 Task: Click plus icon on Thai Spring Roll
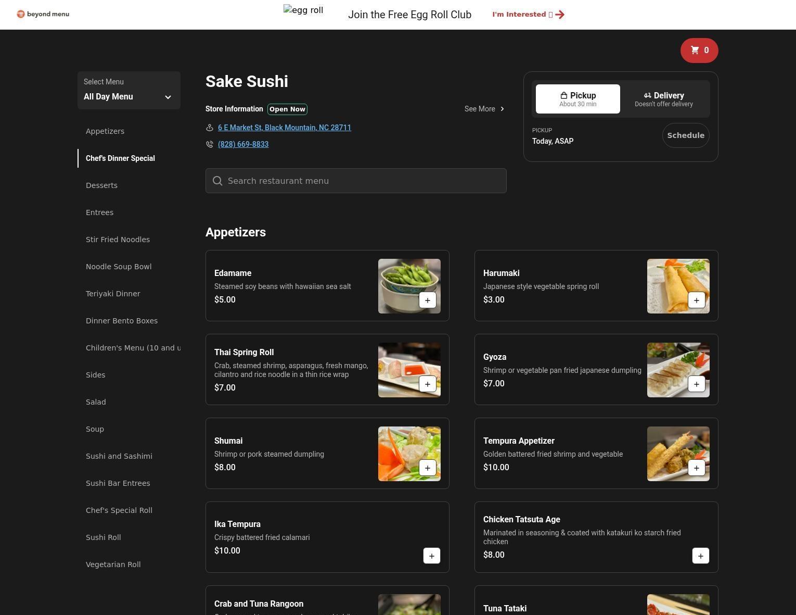tap(427, 384)
